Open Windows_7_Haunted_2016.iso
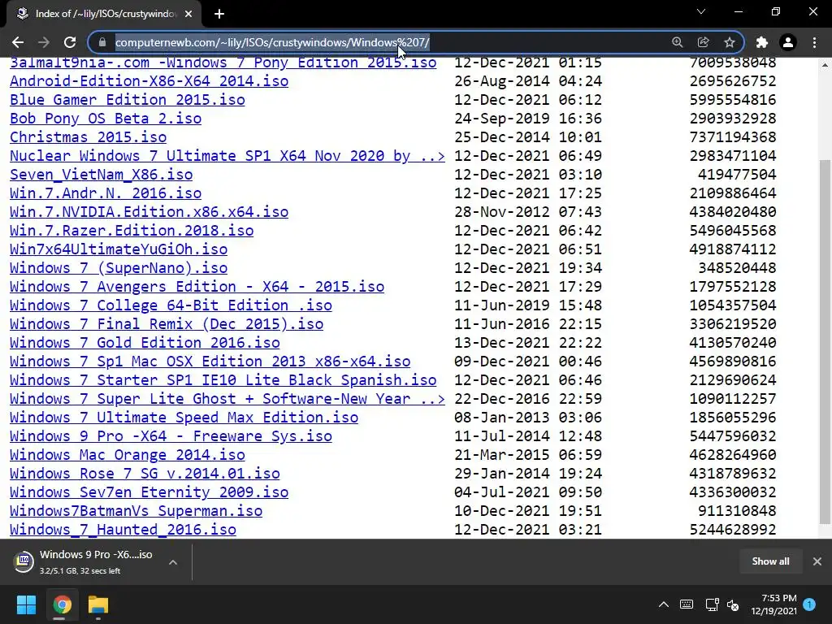This screenshot has height=624, width=832. 123,530
